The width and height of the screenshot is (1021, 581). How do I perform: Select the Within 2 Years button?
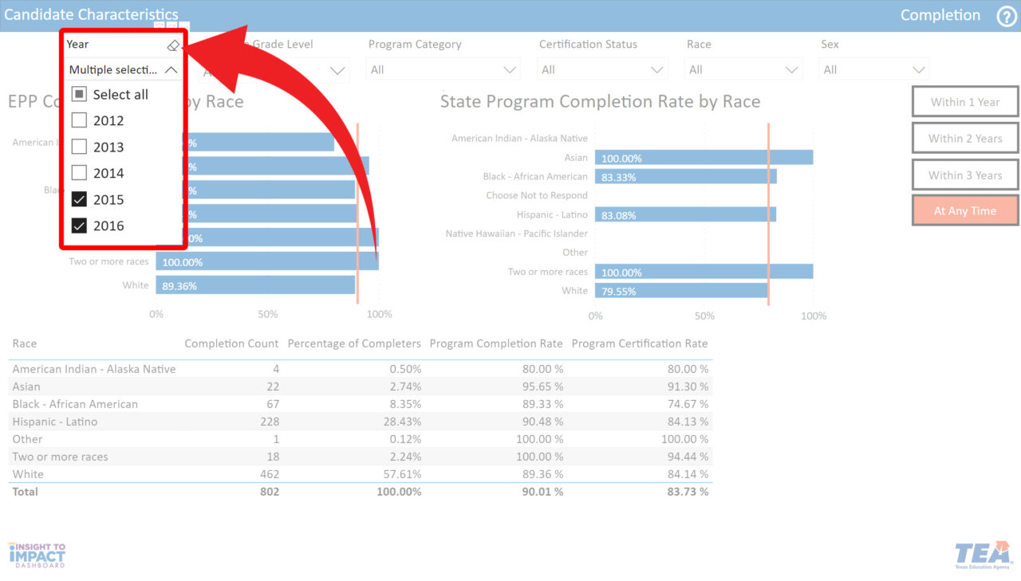(x=964, y=139)
